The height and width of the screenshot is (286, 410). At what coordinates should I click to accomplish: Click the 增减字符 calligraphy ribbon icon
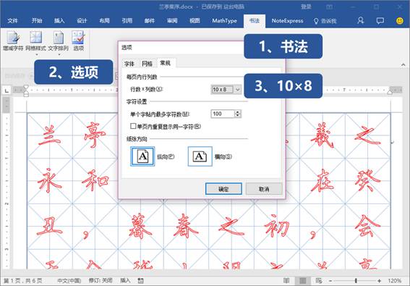click(x=13, y=41)
